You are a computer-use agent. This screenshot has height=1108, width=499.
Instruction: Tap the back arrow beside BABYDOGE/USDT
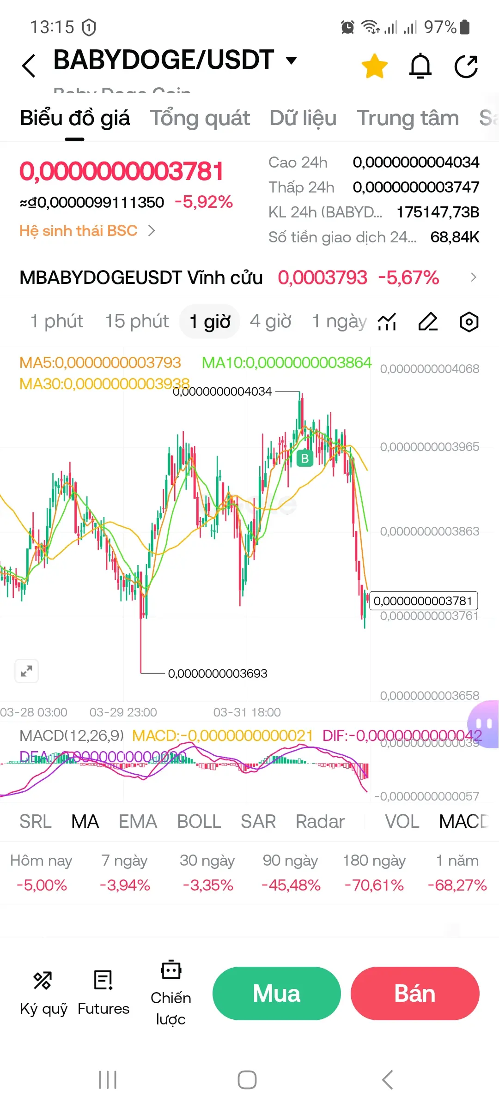pos(29,66)
